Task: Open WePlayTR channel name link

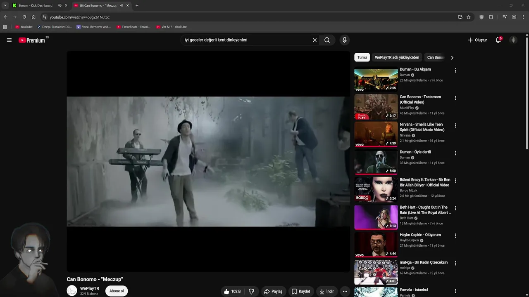Action: (x=90, y=288)
